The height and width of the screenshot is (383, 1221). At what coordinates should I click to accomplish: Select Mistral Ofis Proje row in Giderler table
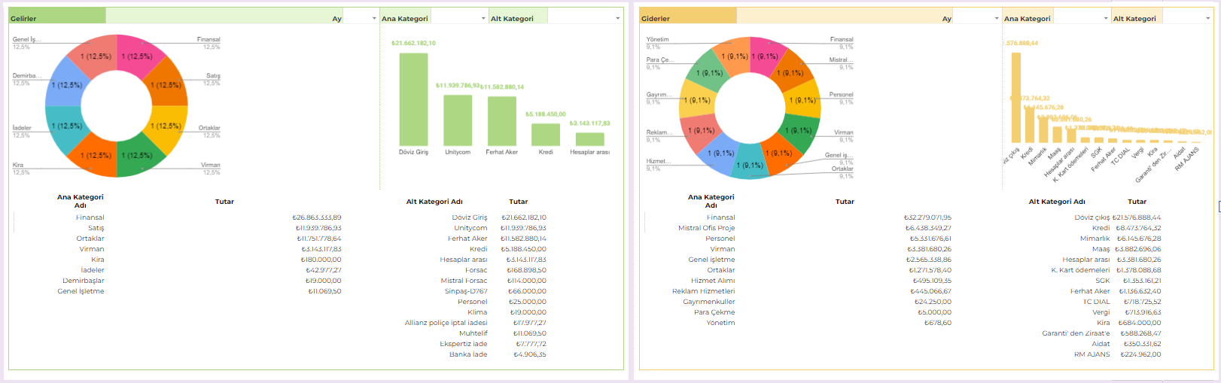click(706, 228)
